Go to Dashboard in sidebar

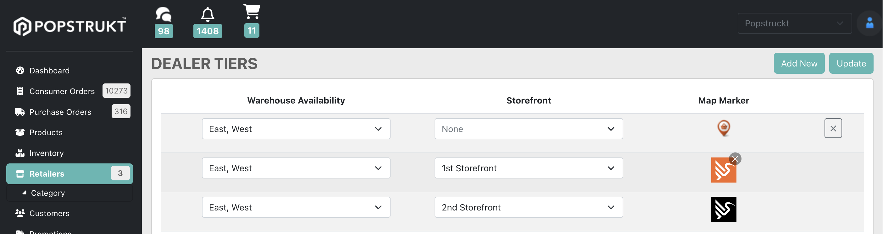coord(49,71)
